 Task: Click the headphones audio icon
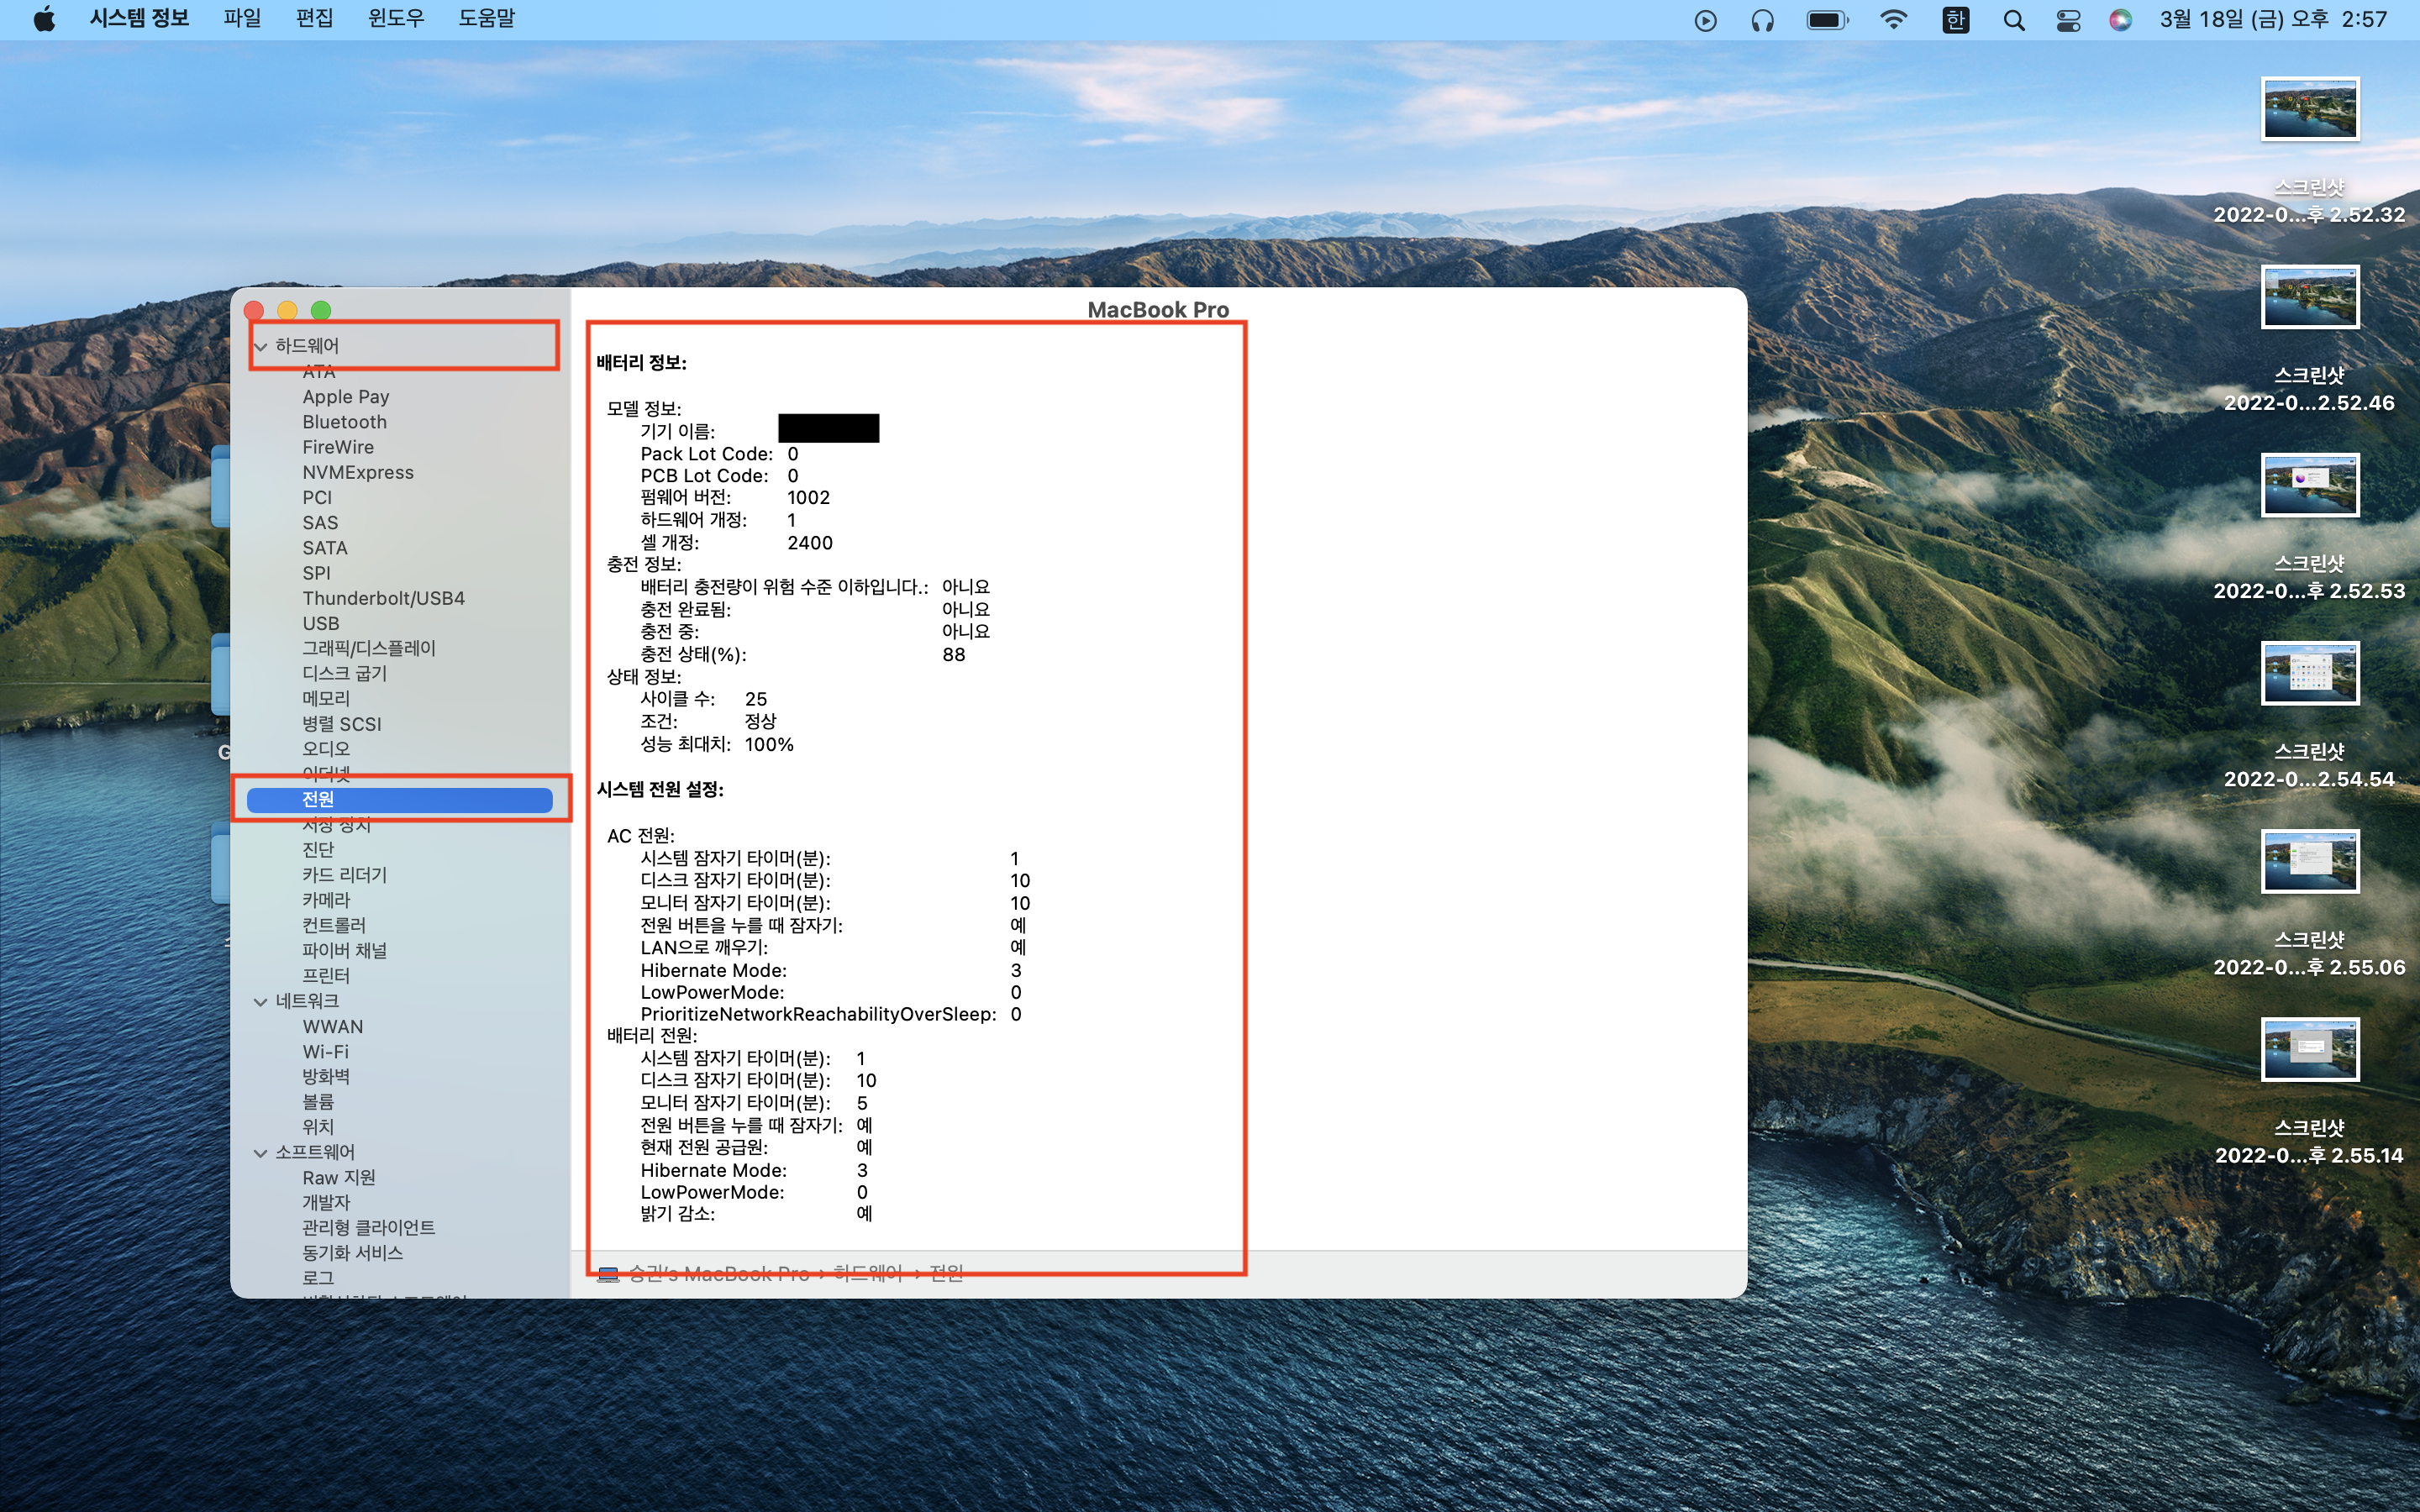pos(1762,20)
